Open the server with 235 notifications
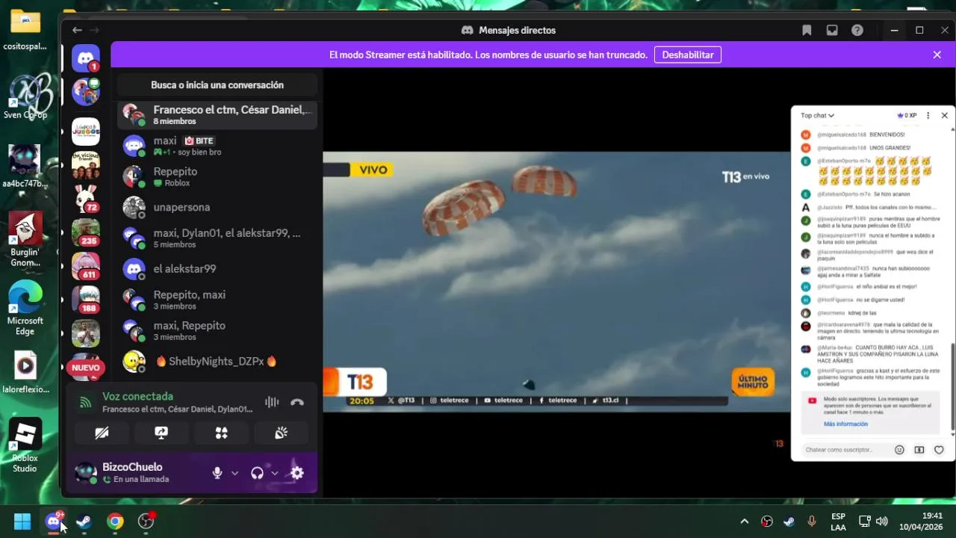Viewport: 956px width, 538px height. coord(86,232)
